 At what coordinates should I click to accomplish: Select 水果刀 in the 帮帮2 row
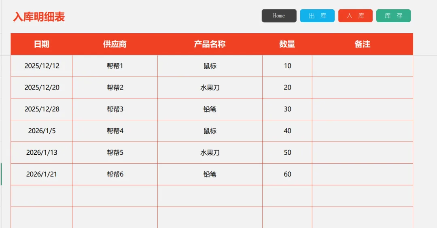tap(210, 87)
